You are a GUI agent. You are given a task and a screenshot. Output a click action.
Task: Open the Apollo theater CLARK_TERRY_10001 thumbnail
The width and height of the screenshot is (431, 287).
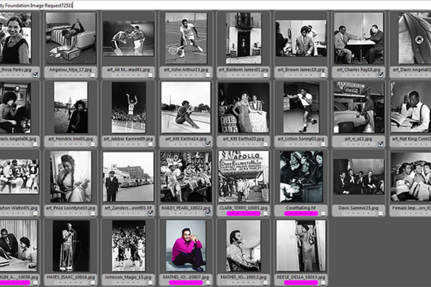pyautogui.click(x=244, y=176)
